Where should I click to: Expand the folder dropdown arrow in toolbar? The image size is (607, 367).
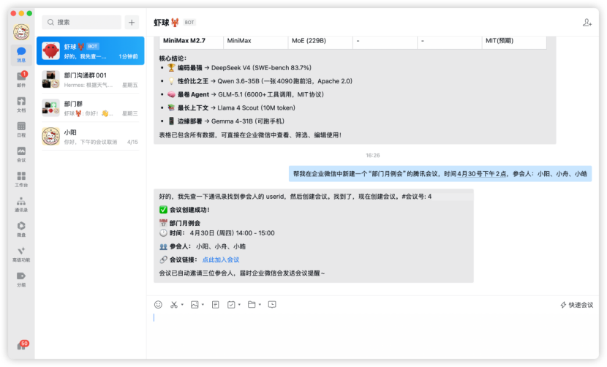[x=260, y=305]
